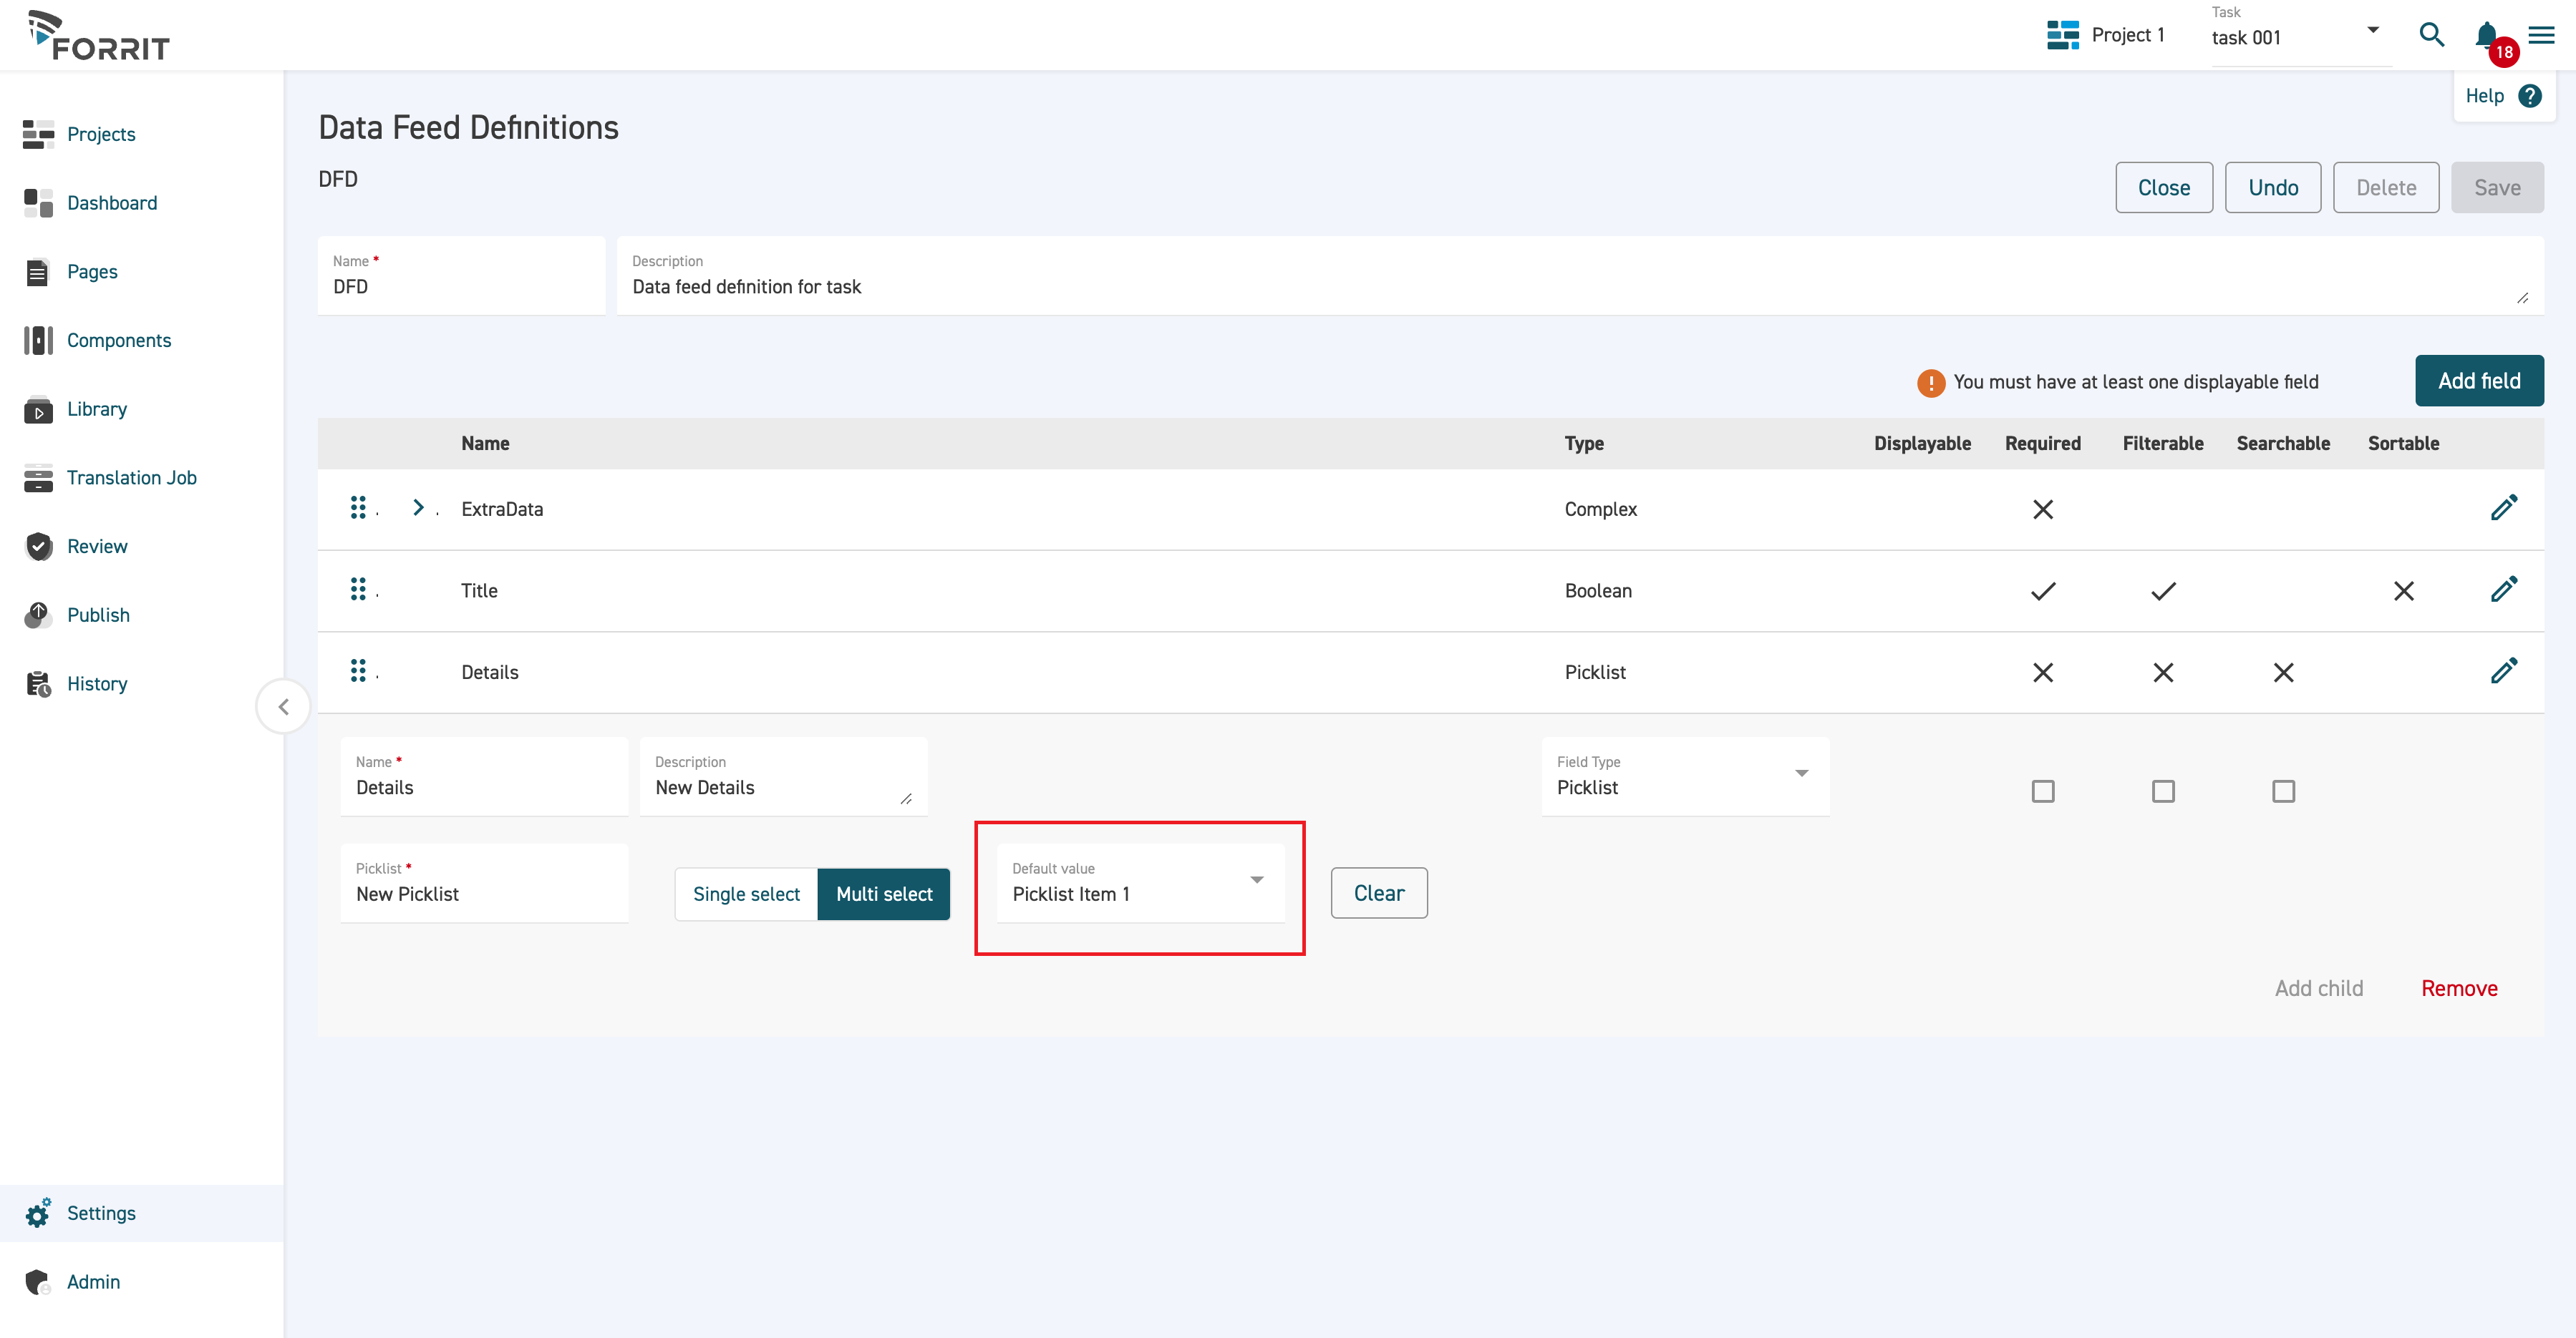Expand the ExtraData complex field
2576x1338 pixels.
pos(418,507)
